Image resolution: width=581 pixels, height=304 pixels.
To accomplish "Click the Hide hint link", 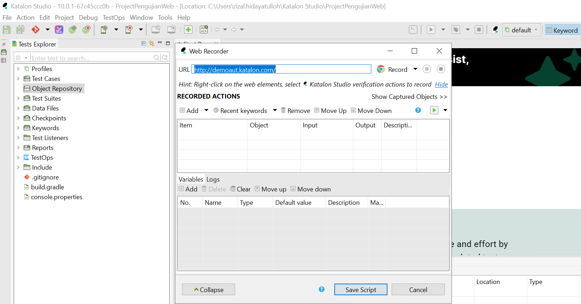I will pyautogui.click(x=441, y=84).
